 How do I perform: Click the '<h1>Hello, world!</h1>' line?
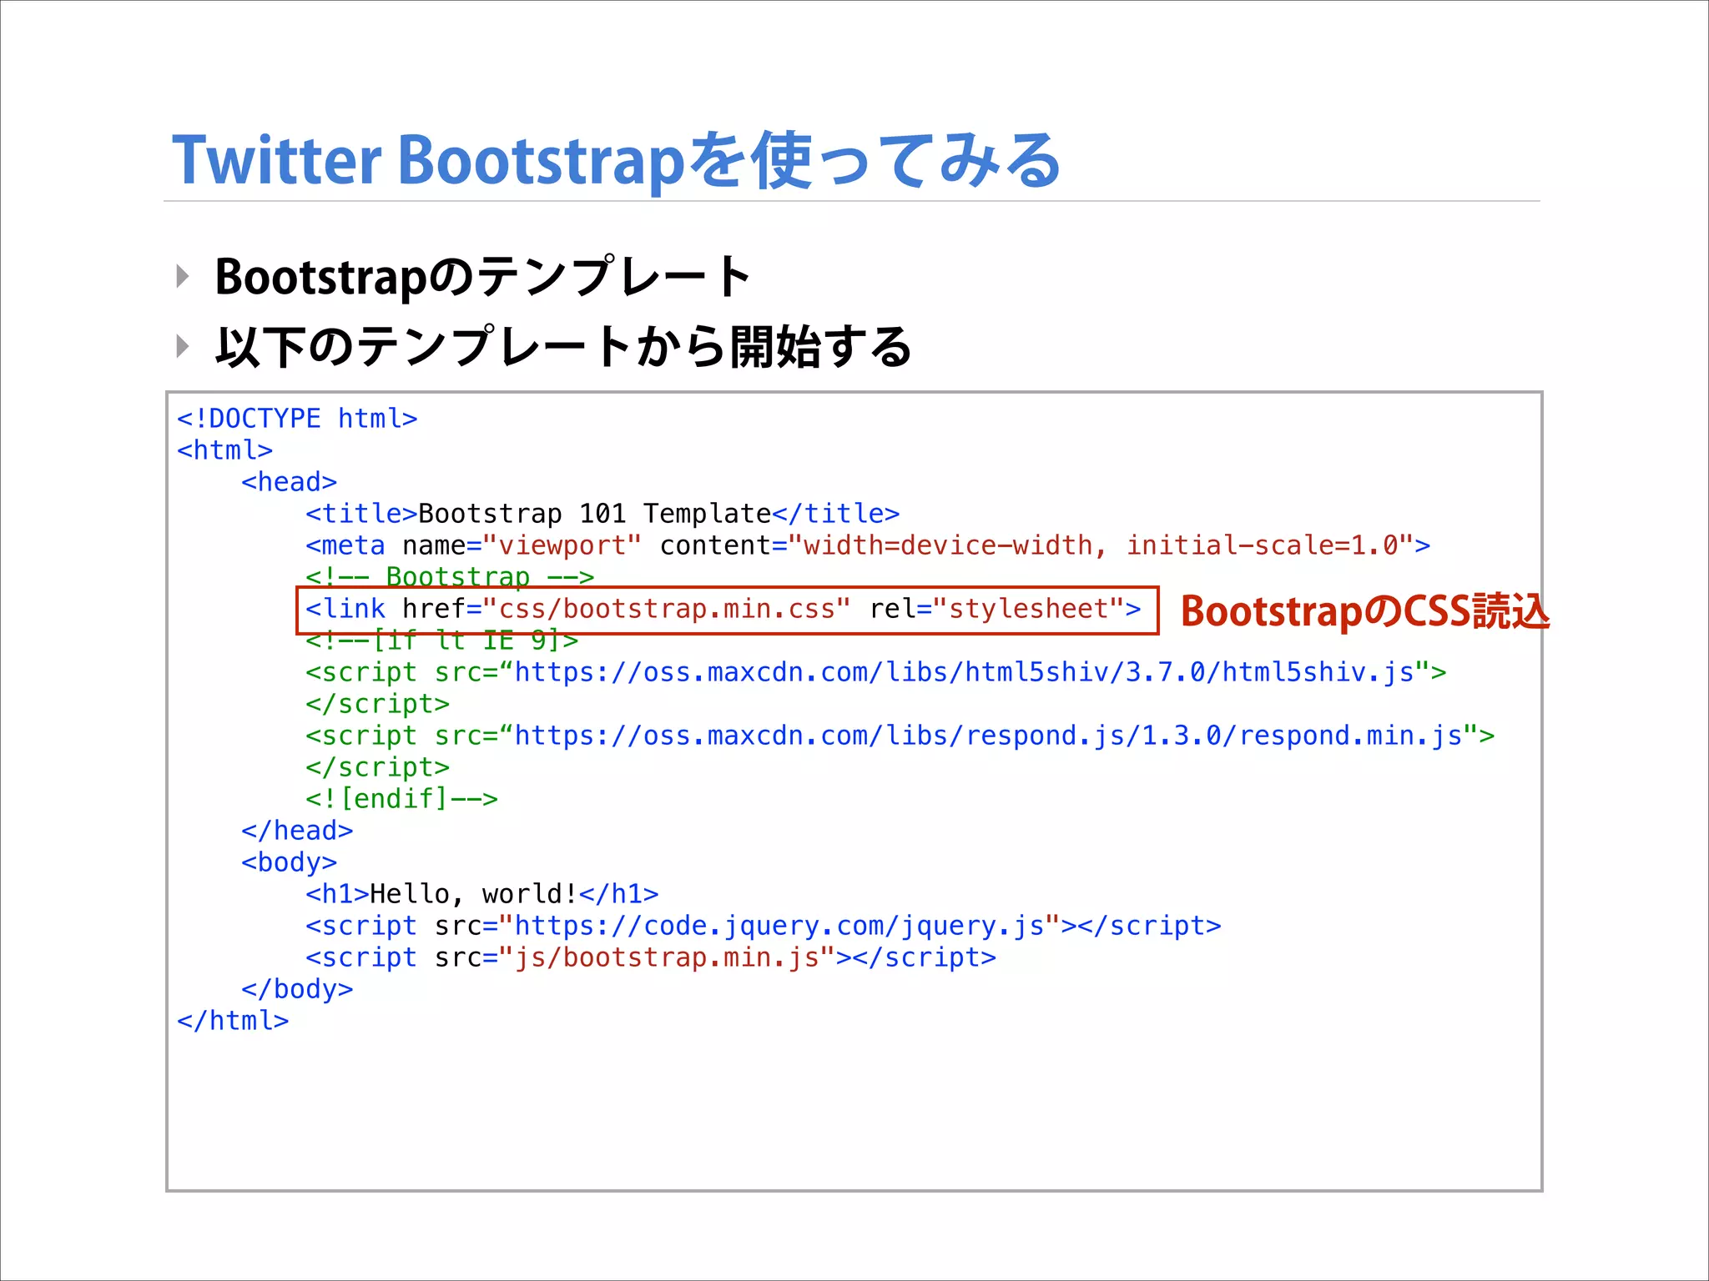click(x=481, y=894)
